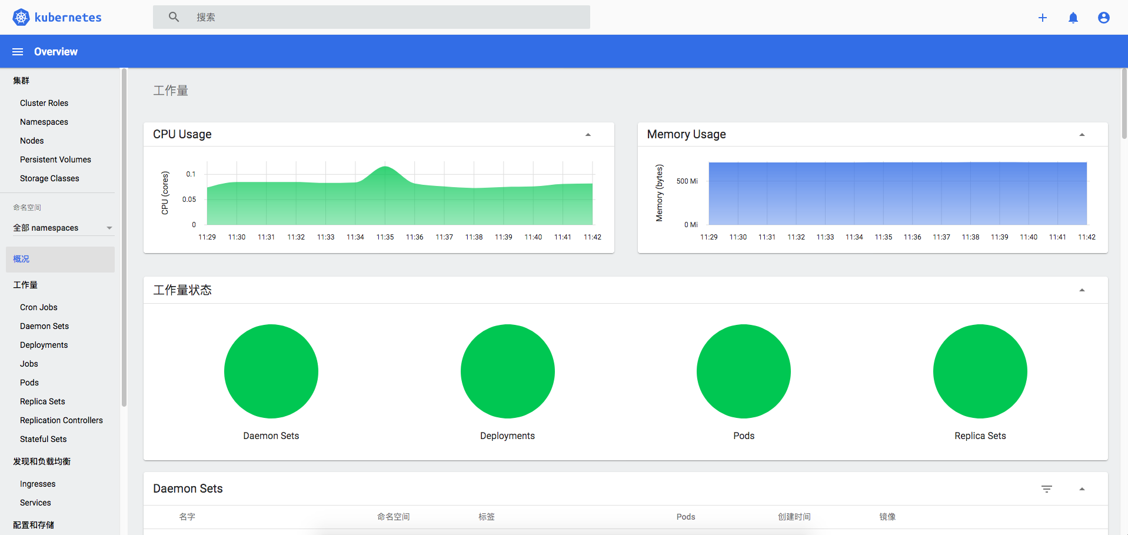Open the user account avatar
Screen dimensions: 1128x535
1103,17
